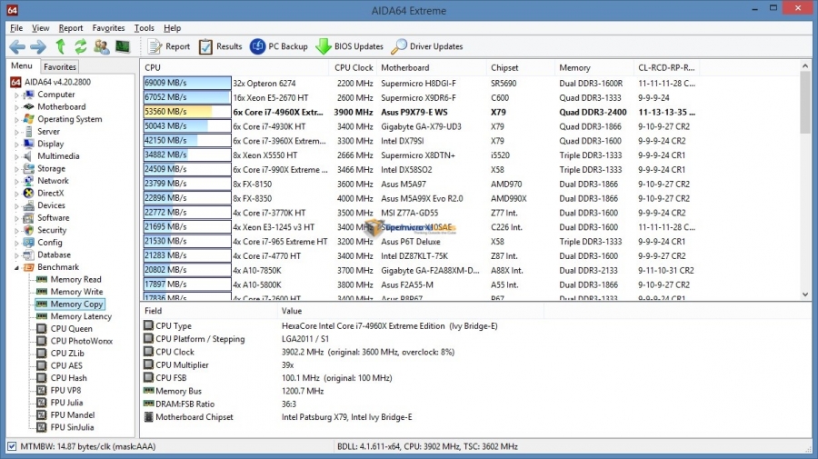Select the Software icon in tree
The image size is (818, 459).
click(29, 217)
